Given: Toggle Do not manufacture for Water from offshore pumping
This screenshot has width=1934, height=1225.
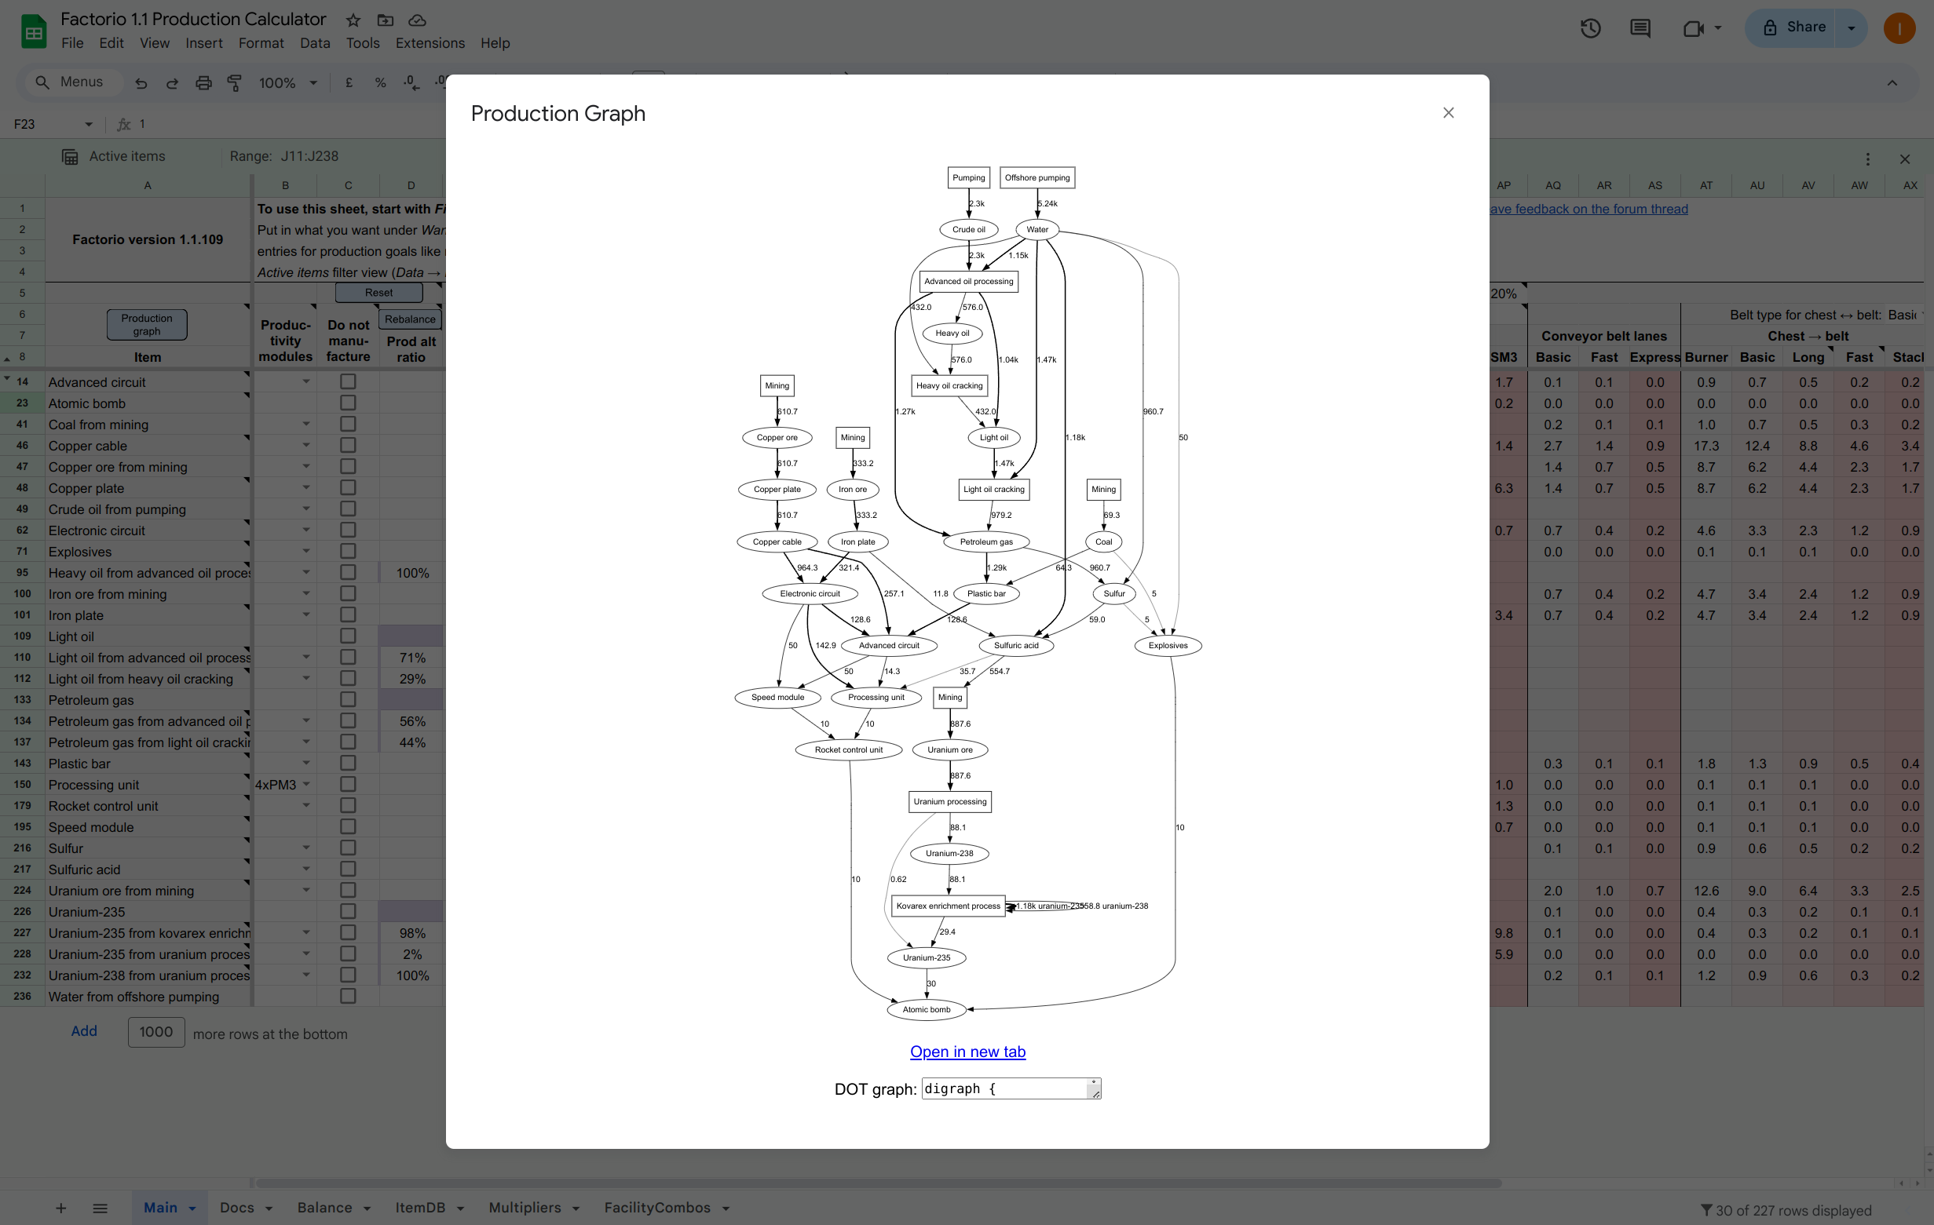Looking at the screenshot, I should tap(348, 995).
